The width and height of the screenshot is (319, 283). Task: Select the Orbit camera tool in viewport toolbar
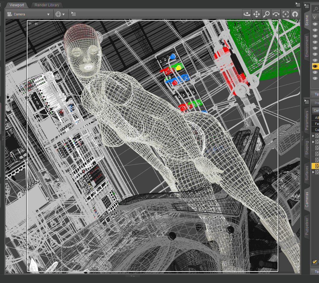[x=247, y=14]
